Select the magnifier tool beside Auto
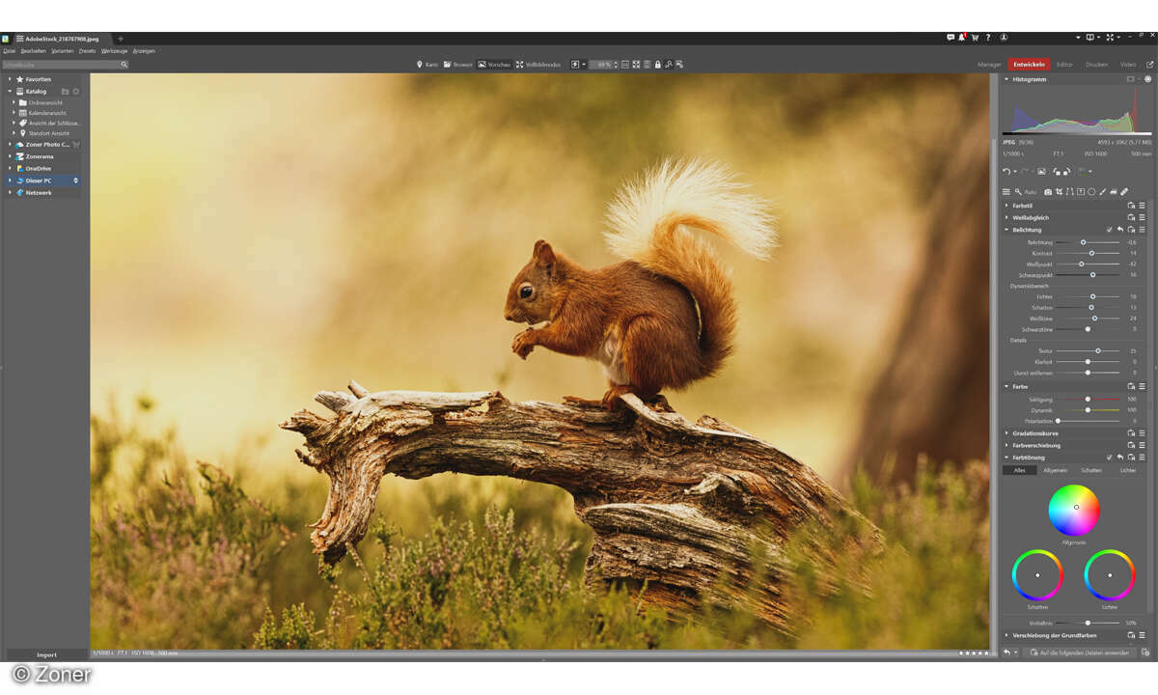The width and height of the screenshot is (1158, 695). pyautogui.click(x=1017, y=192)
